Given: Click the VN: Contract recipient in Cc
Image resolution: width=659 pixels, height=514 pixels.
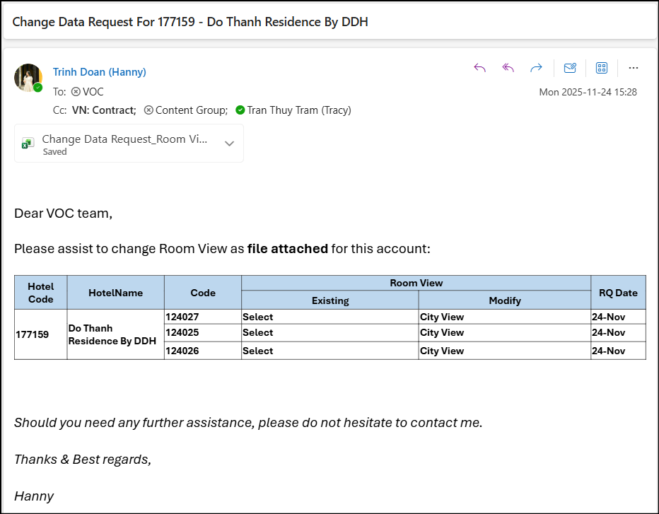Looking at the screenshot, I should (104, 110).
